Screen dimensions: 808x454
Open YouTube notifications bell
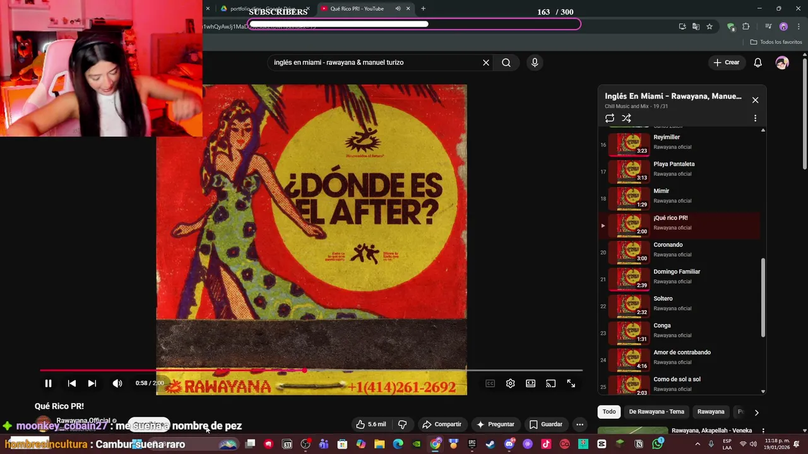757,62
